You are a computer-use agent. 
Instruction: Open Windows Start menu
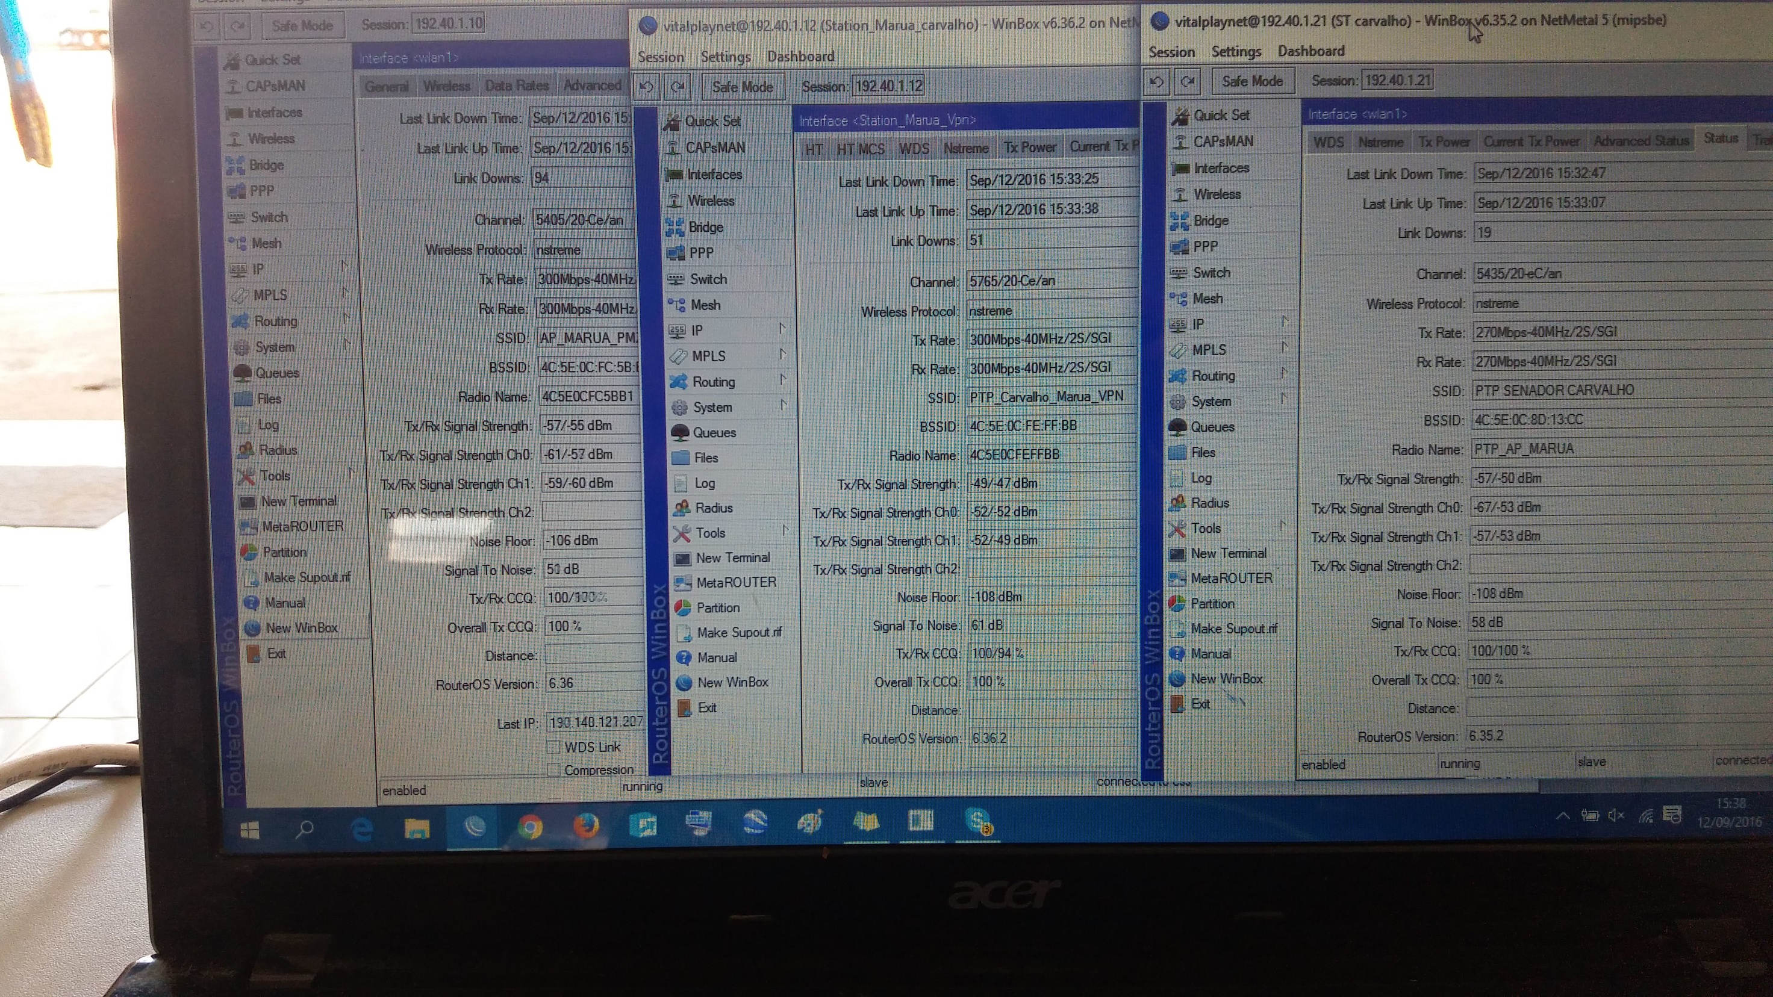(x=250, y=830)
